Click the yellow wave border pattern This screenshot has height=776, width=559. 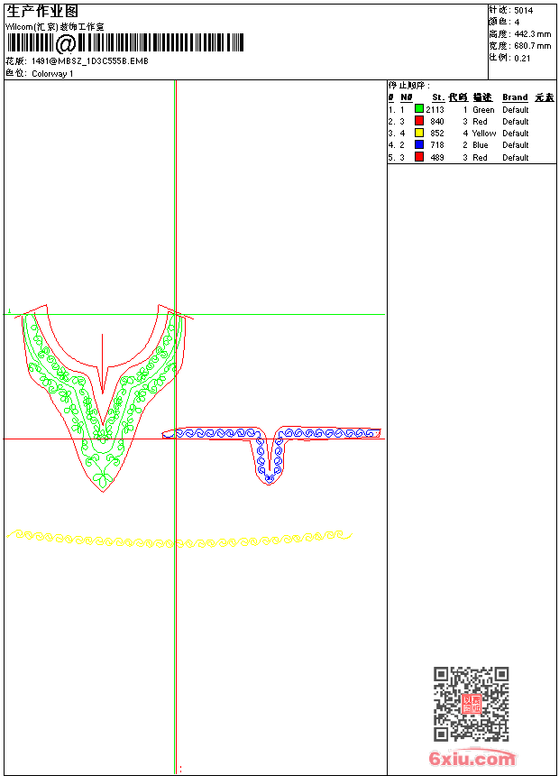[x=179, y=539]
